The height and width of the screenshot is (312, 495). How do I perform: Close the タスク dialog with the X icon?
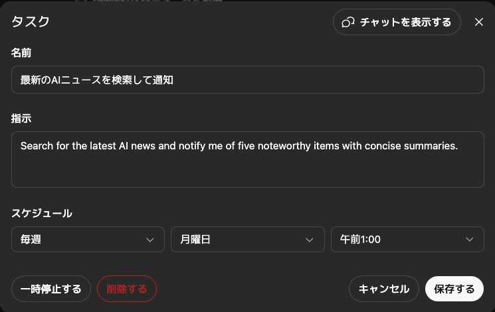pyautogui.click(x=479, y=22)
